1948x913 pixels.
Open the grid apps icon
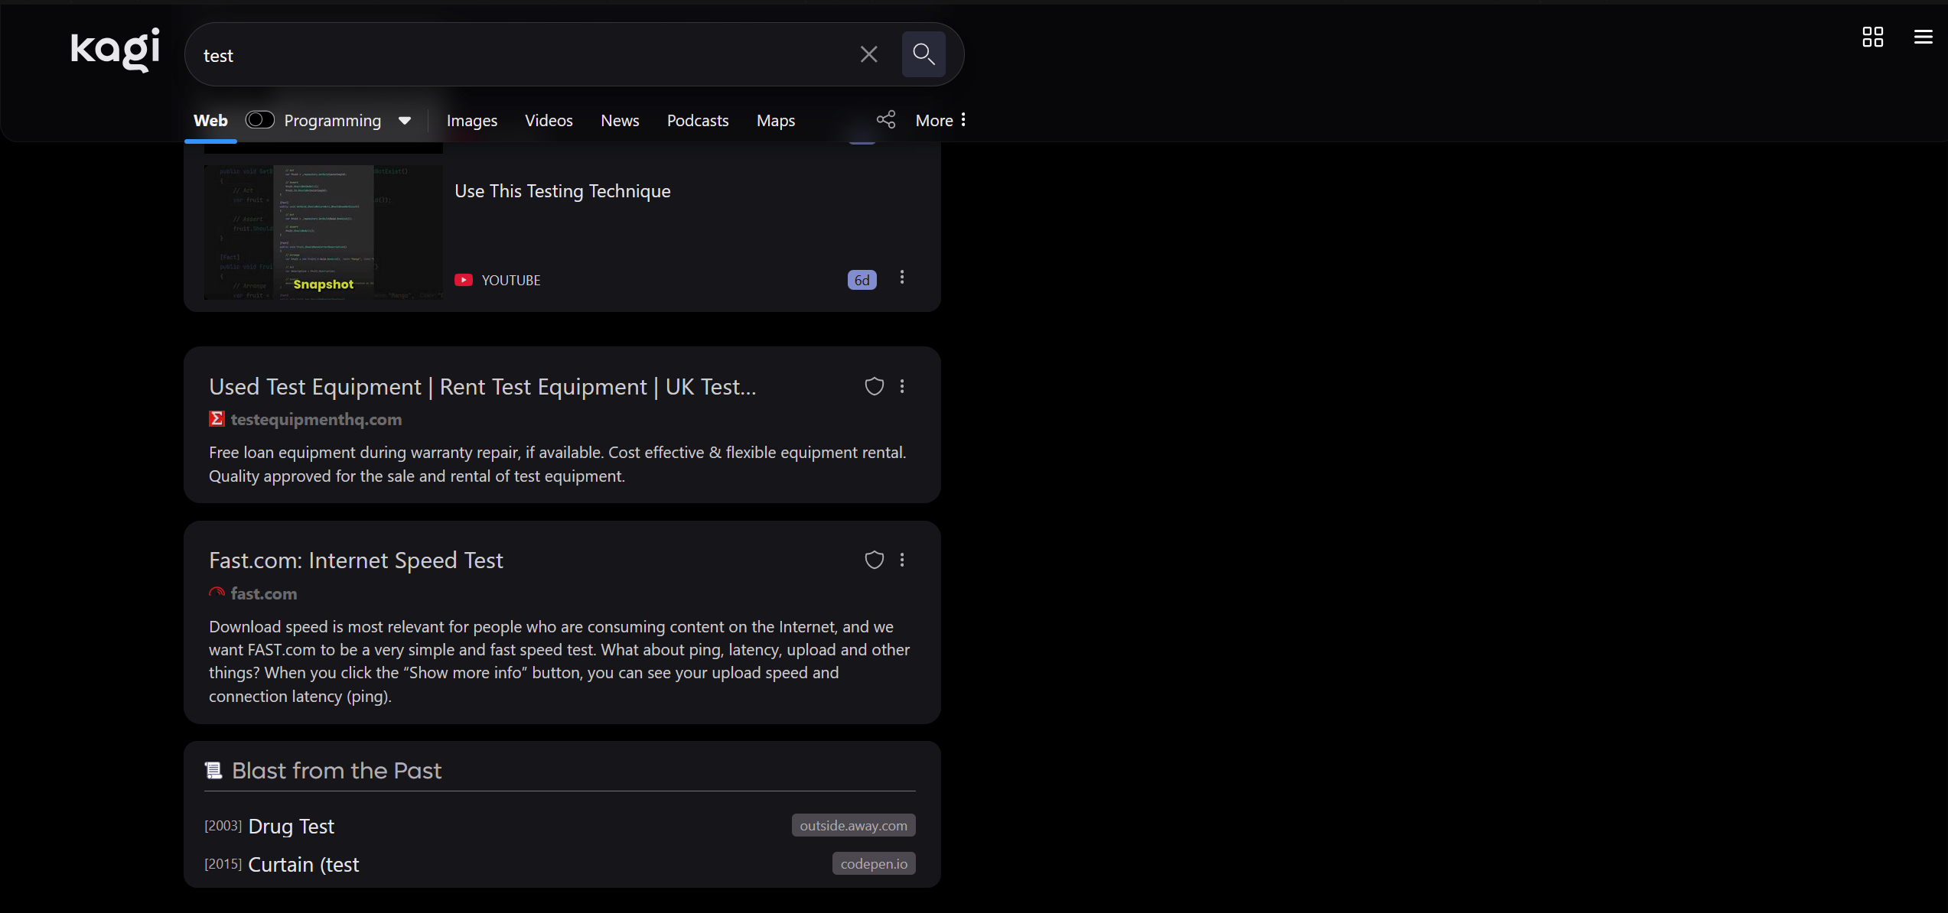(1872, 37)
